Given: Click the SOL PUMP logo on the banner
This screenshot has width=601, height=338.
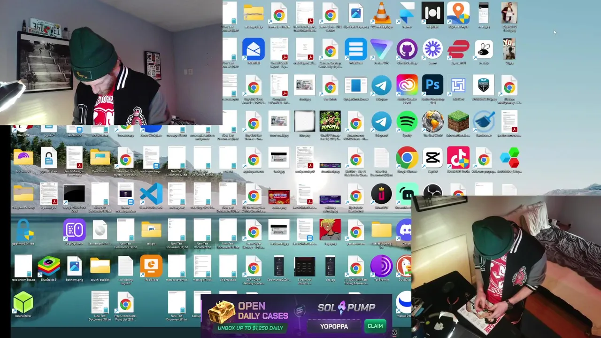Looking at the screenshot, I should [347, 307].
